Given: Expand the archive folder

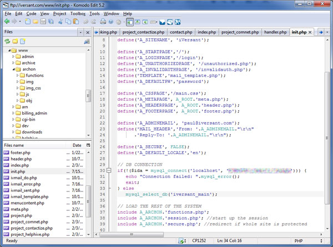Looking at the screenshot, I should point(13,63).
